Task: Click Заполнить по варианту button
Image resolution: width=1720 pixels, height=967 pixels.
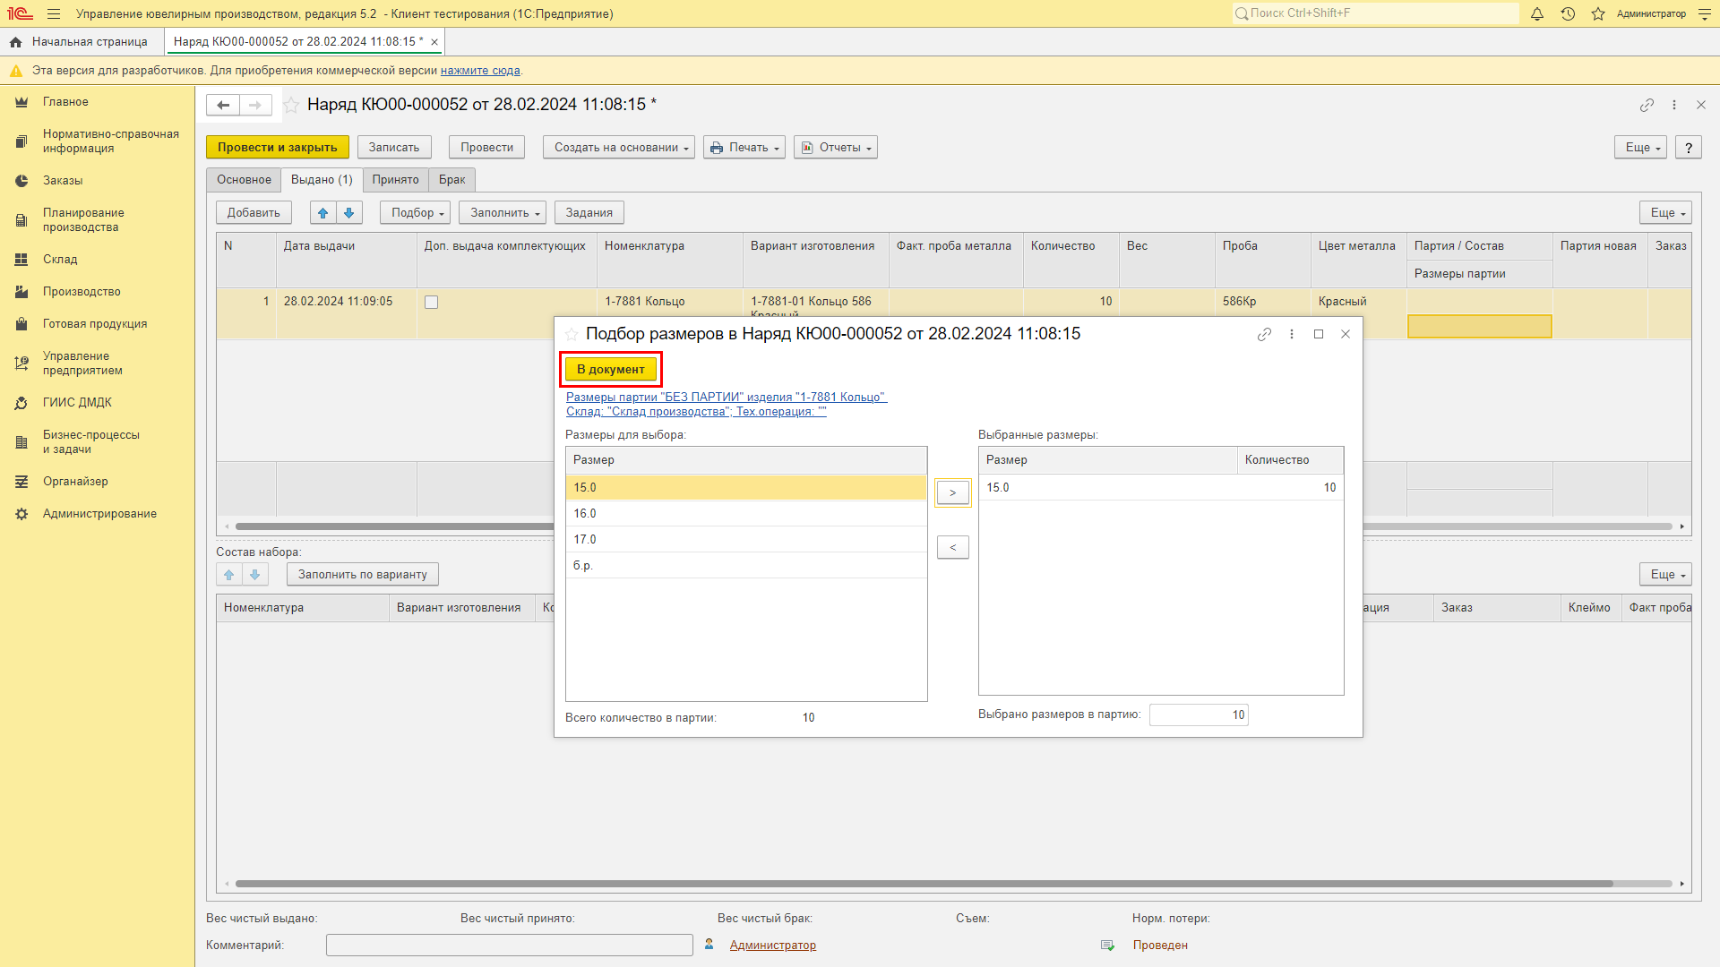Action: pyautogui.click(x=363, y=574)
